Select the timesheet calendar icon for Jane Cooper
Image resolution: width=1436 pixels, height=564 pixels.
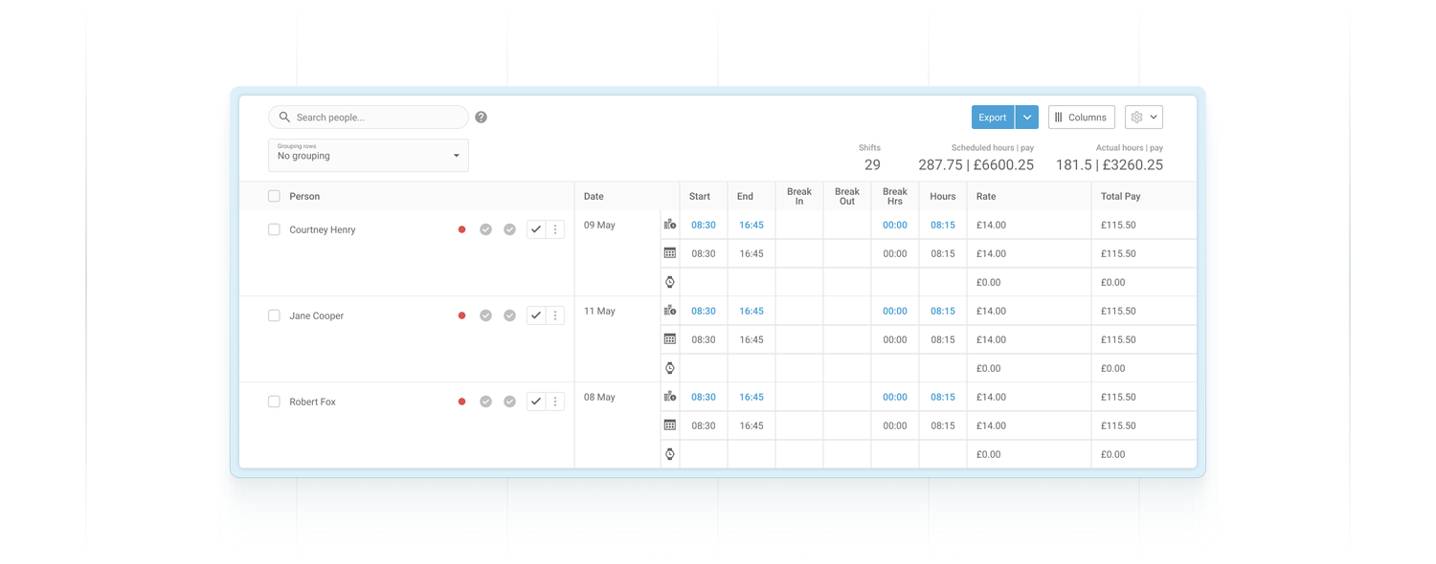tap(669, 339)
